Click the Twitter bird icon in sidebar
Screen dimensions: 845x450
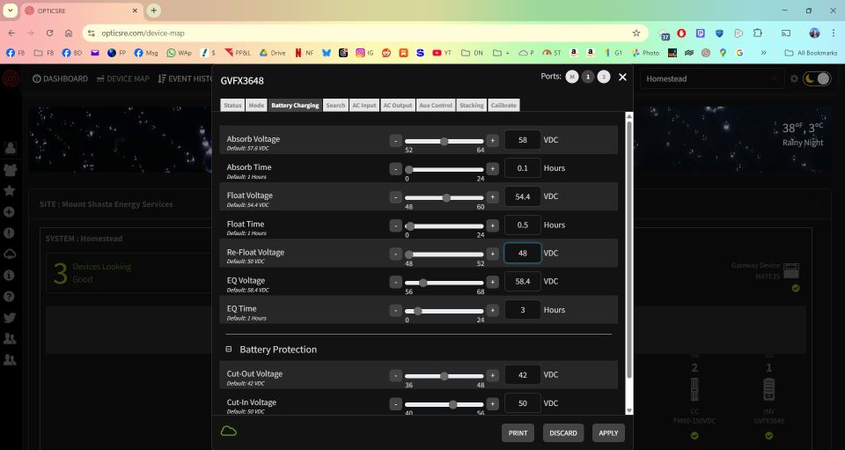[x=10, y=318]
